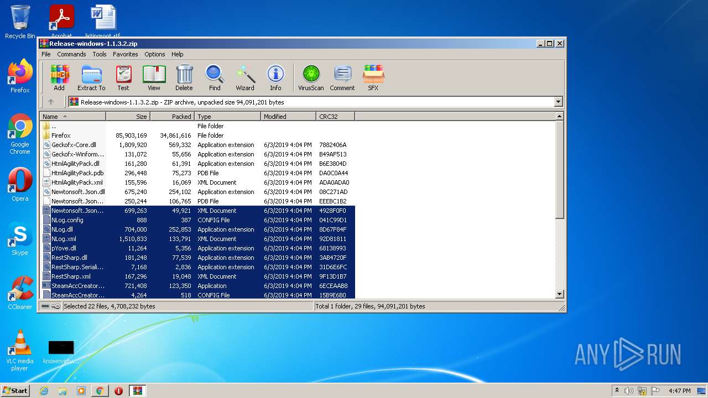Image resolution: width=708 pixels, height=398 pixels.
Task: Run the Test archive tool
Action: [x=123, y=77]
